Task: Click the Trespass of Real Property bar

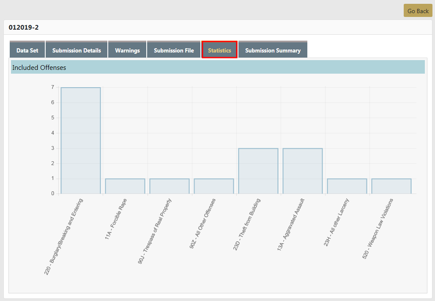Action: 170,186
